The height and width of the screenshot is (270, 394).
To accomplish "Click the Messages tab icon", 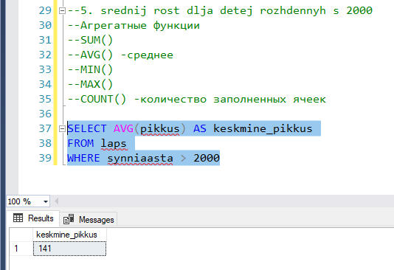I will click(x=69, y=219).
